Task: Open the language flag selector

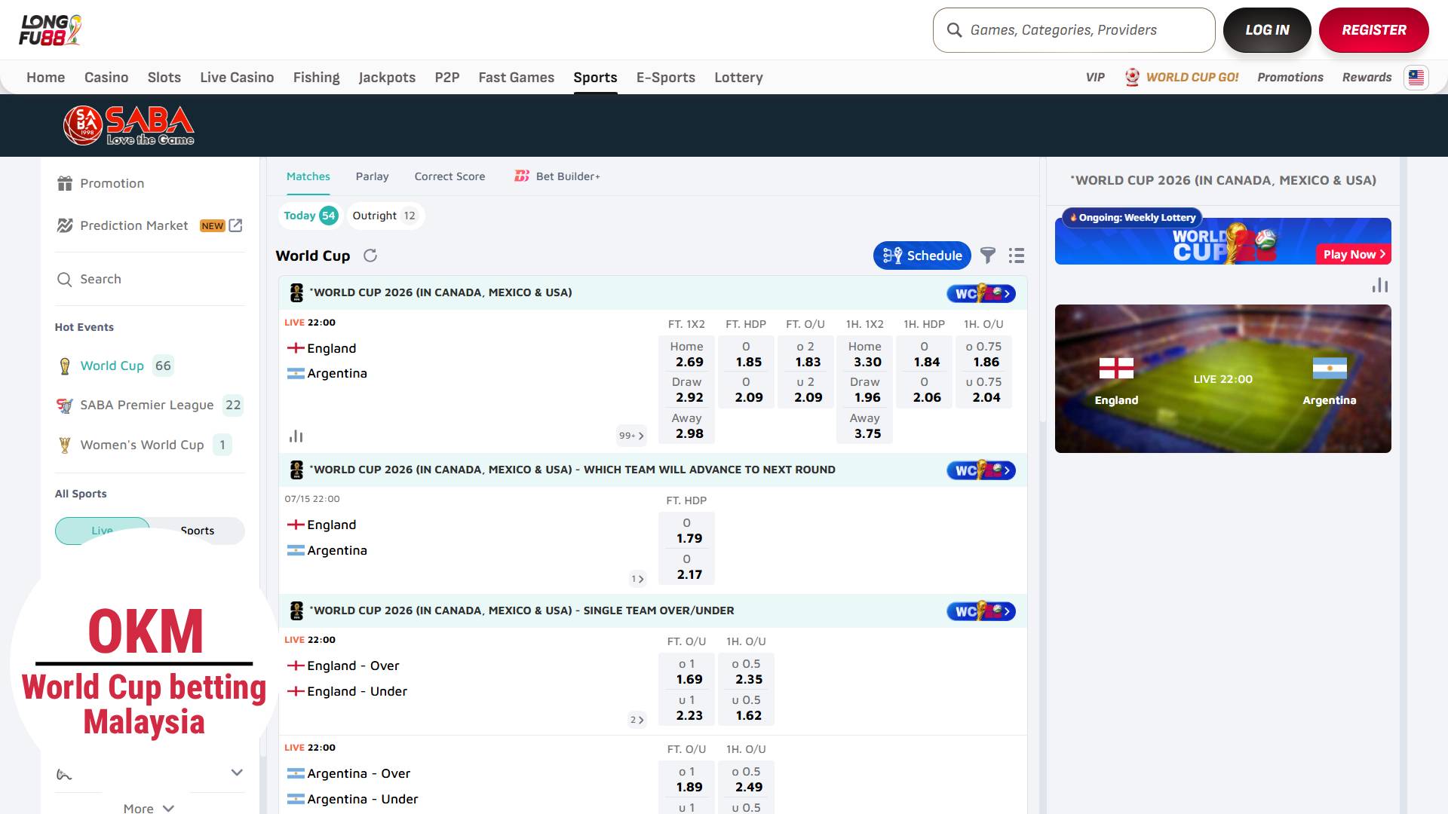Action: 1416,77
